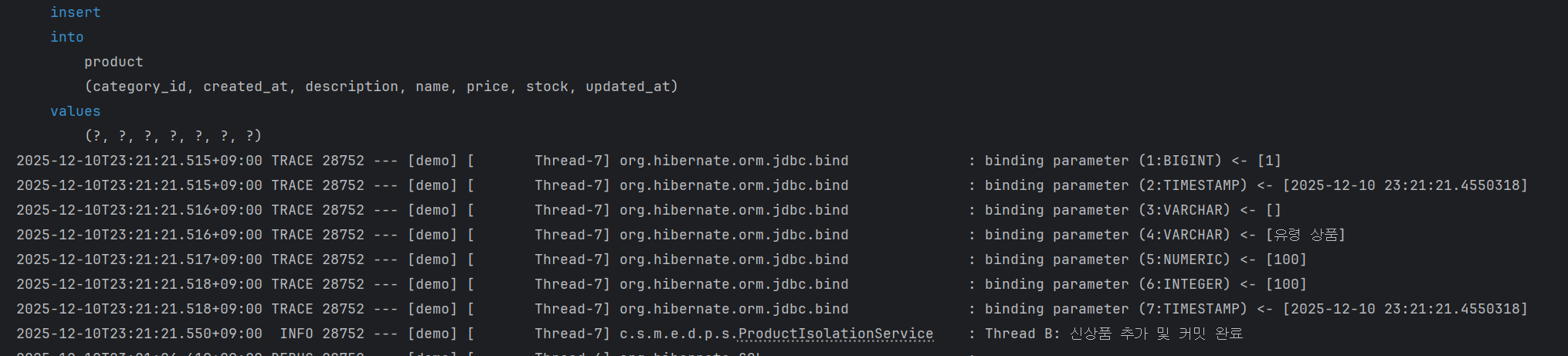Click the question-mark placeholders row
This screenshot has width=1568, height=356.
tap(173, 136)
